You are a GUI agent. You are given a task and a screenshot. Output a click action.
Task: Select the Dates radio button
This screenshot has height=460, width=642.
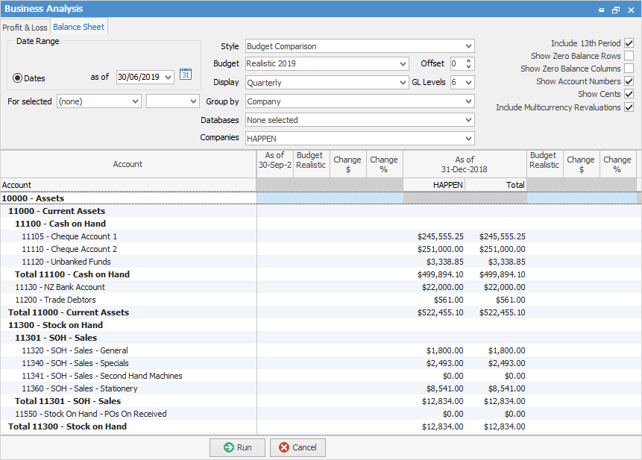click(18, 78)
